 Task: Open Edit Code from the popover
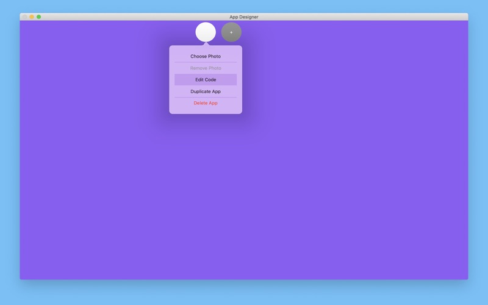pyautogui.click(x=206, y=80)
